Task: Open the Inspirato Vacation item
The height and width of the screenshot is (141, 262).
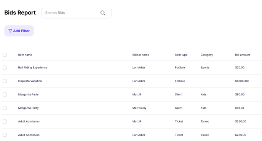Action: point(30,81)
